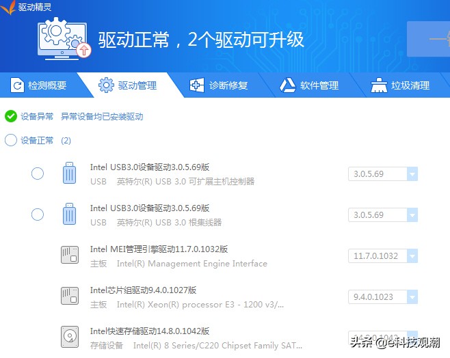The image size is (450, 358).
Task: Click the triangle icon on 软件管理 tab
Action: click(x=287, y=85)
